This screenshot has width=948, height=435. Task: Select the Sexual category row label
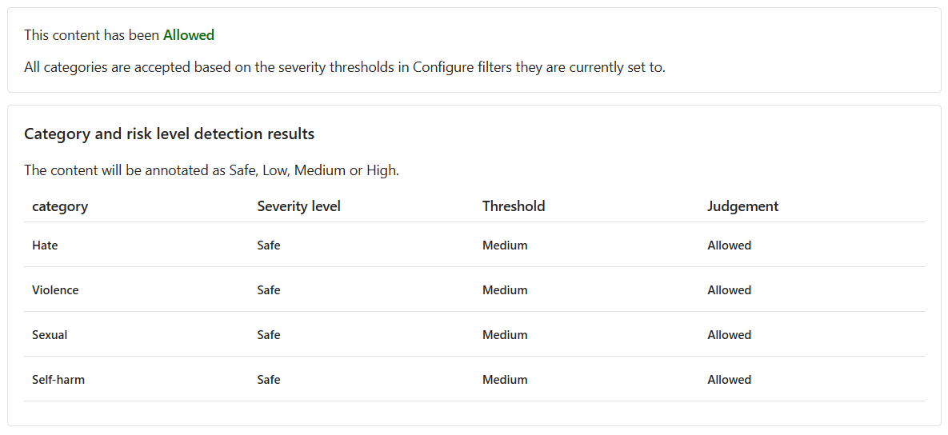click(50, 335)
